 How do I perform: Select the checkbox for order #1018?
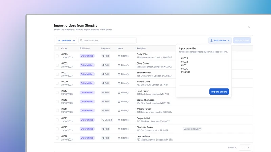(x=57, y=102)
